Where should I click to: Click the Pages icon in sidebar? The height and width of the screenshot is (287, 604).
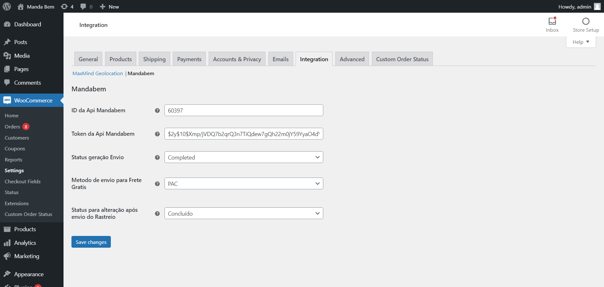pos(7,69)
